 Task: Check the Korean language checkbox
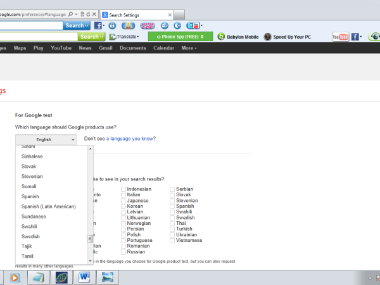click(x=123, y=206)
